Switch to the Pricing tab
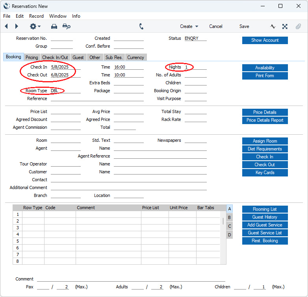 (x=32, y=58)
